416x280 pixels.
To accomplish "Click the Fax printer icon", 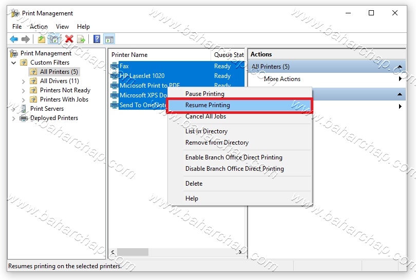I will click(115, 66).
